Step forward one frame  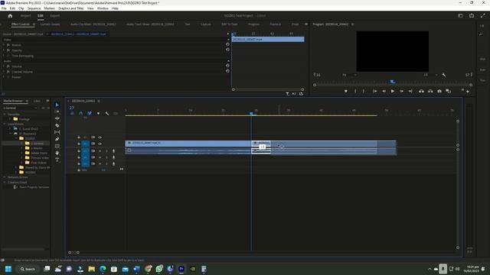click(x=401, y=91)
